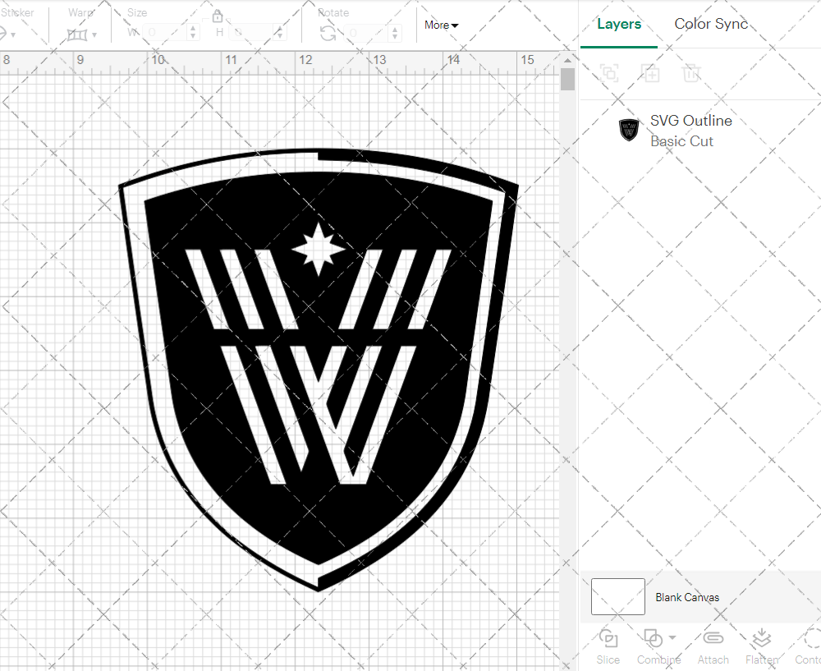Click the Delete icon in Layers panel

coord(692,73)
